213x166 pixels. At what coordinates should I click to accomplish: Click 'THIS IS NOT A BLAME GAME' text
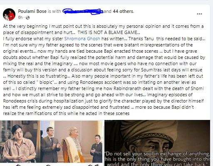tap(109, 32)
